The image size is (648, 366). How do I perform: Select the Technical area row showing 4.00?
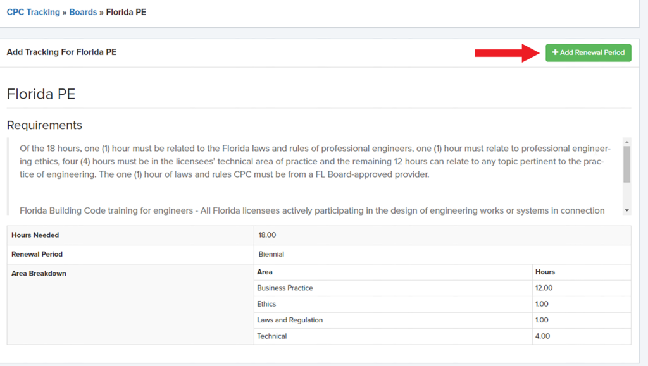point(273,336)
